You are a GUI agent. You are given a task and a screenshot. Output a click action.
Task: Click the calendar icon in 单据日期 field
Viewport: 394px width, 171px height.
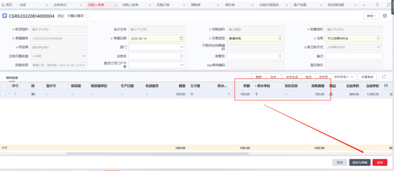click(181, 38)
